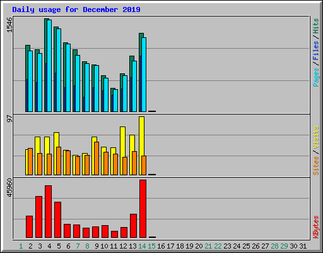Click the orange sites bar for day 5

click(x=59, y=161)
